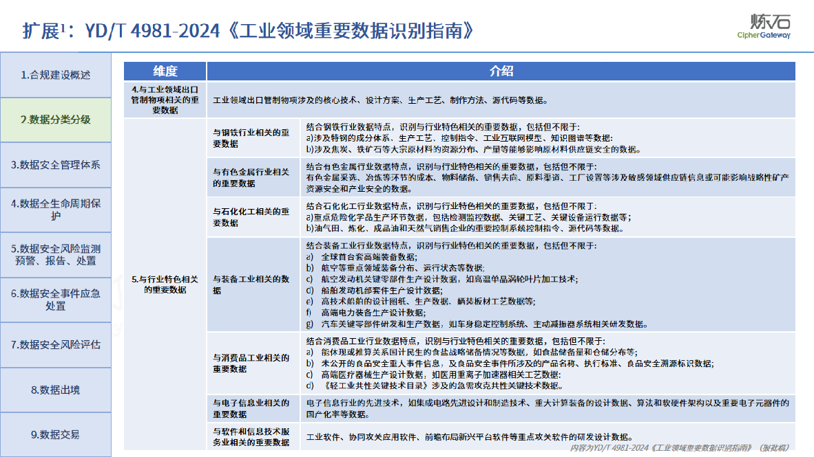Select the 与消费品工业相关的重要数据 cell
The height and width of the screenshot is (457, 814).
pyautogui.click(x=251, y=363)
